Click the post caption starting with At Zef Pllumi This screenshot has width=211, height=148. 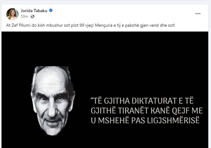(91, 25)
